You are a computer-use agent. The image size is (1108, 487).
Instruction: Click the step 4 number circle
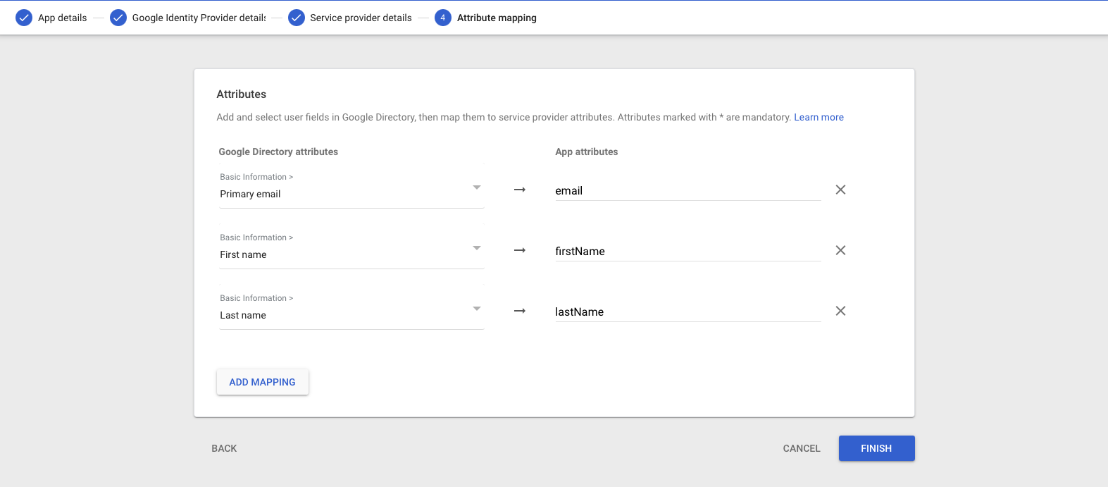(x=443, y=18)
